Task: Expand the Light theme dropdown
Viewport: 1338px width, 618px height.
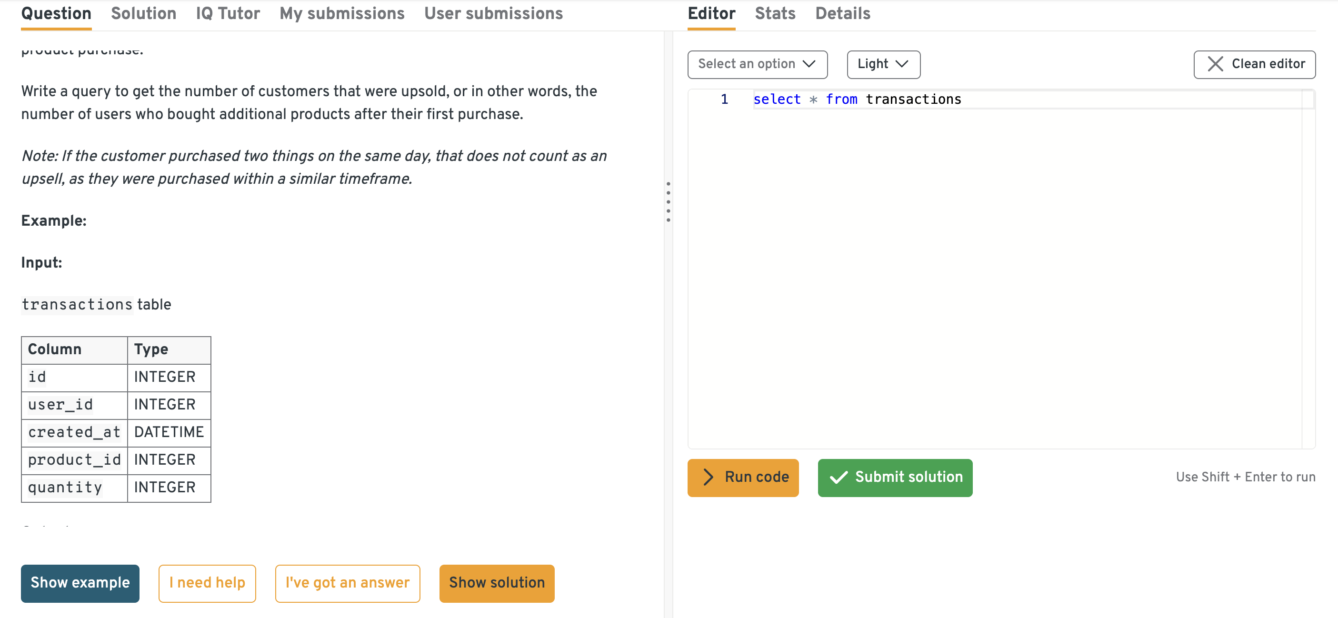Action: (x=883, y=64)
